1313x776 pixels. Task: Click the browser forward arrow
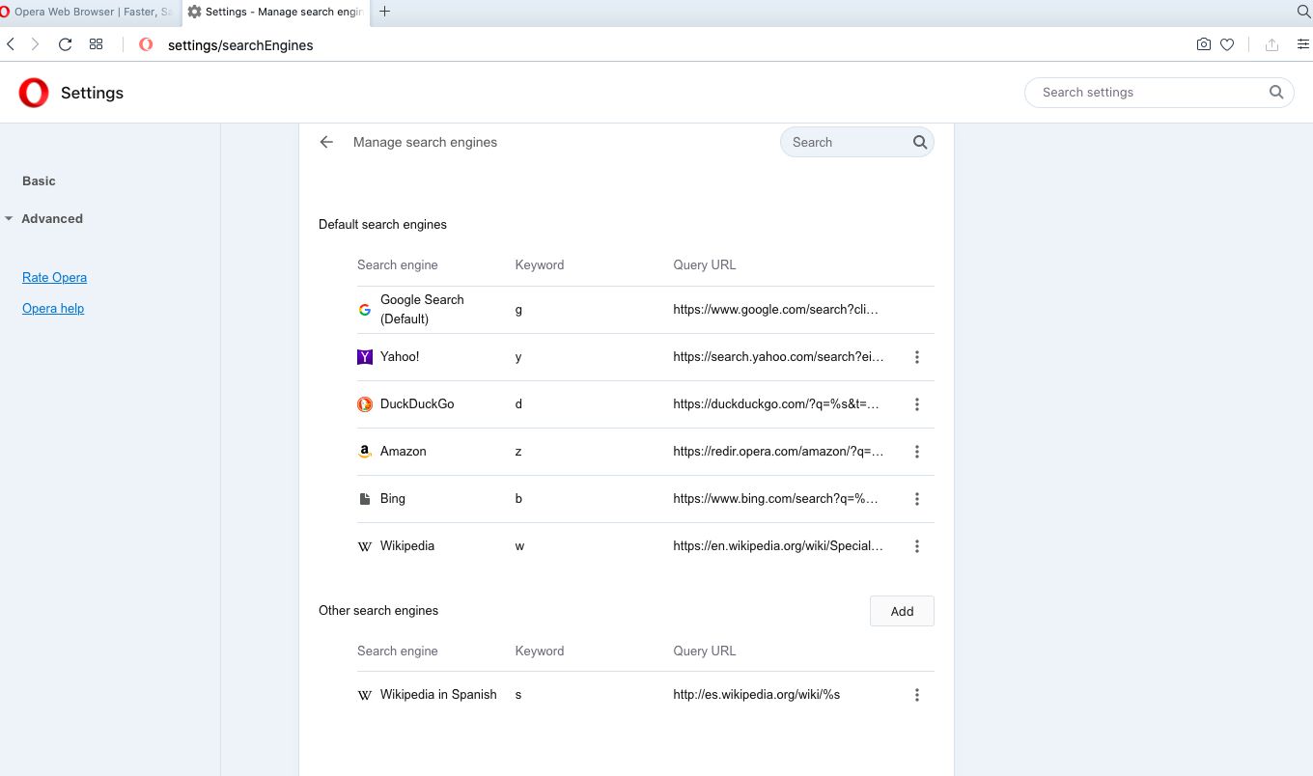[x=36, y=44]
